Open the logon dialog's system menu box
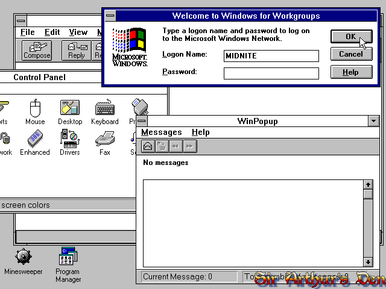The height and width of the screenshot is (289, 386). point(110,16)
